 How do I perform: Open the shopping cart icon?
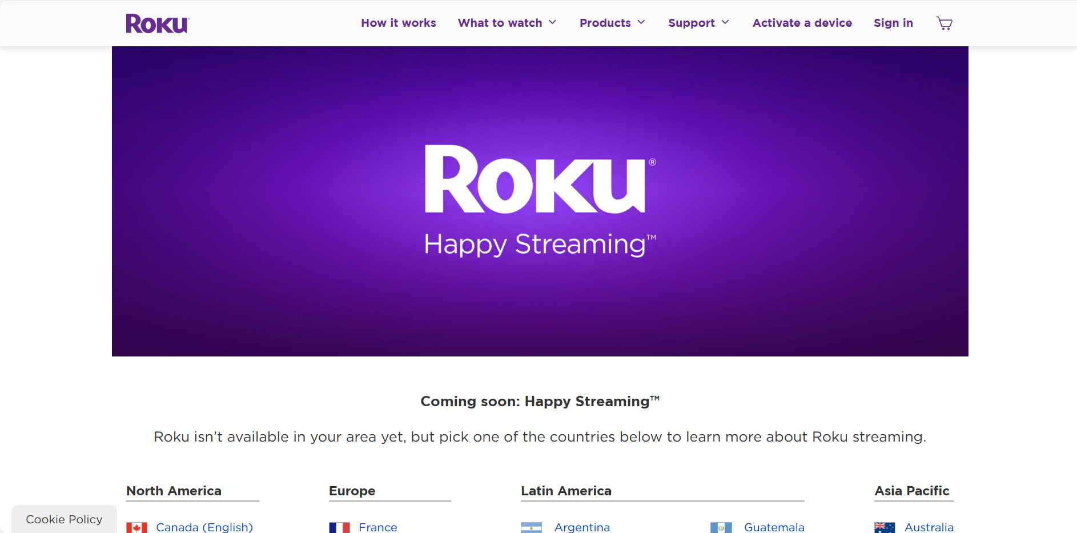pos(944,23)
